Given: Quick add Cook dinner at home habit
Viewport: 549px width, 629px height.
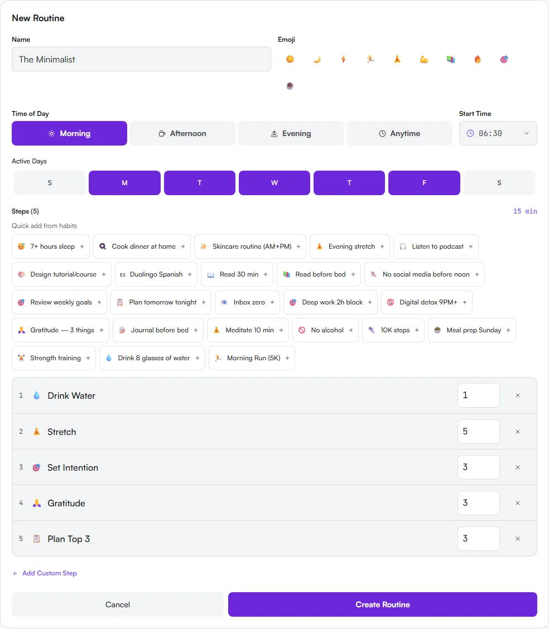Looking at the screenshot, I should tap(142, 246).
